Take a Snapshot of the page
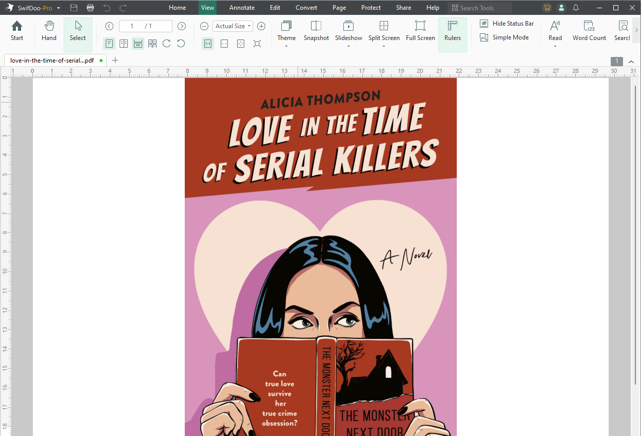Viewport: 641px width, 436px height. pos(316,31)
